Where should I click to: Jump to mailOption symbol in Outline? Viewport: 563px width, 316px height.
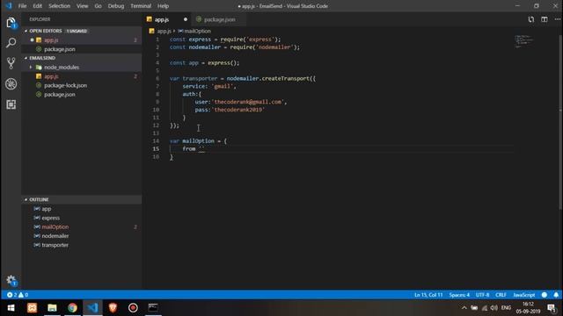click(x=55, y=226)
